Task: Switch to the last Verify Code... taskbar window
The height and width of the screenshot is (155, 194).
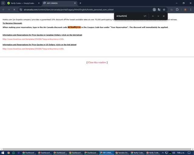Action: coord(153,153)
